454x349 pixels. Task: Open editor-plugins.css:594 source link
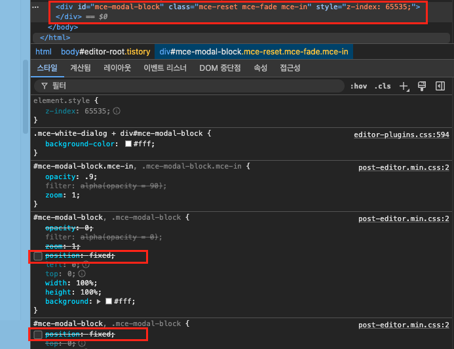coord(402,134)
